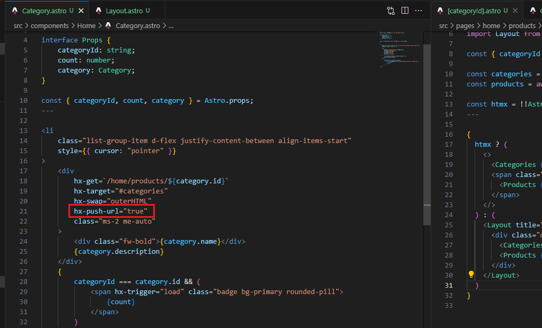The height and width of the screenshot is (328, 542).
Task: Open the 'pages' breadcrumb in right editor
Action: [465, 26]
